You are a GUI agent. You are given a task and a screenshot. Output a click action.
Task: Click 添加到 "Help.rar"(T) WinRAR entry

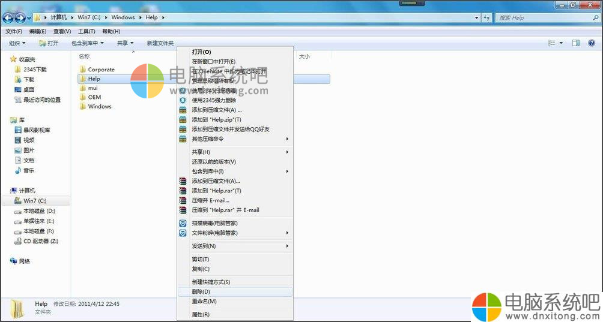point(216,191)
